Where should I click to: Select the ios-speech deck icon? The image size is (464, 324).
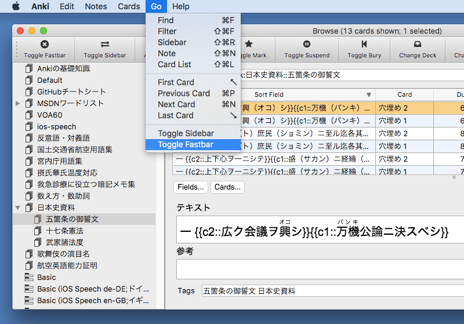click(29, 126)
